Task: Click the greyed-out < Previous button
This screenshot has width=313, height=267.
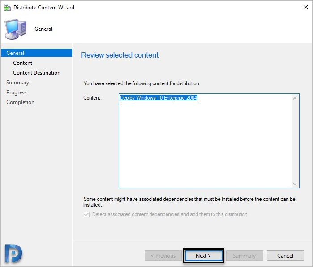Action: click(163, 256)
